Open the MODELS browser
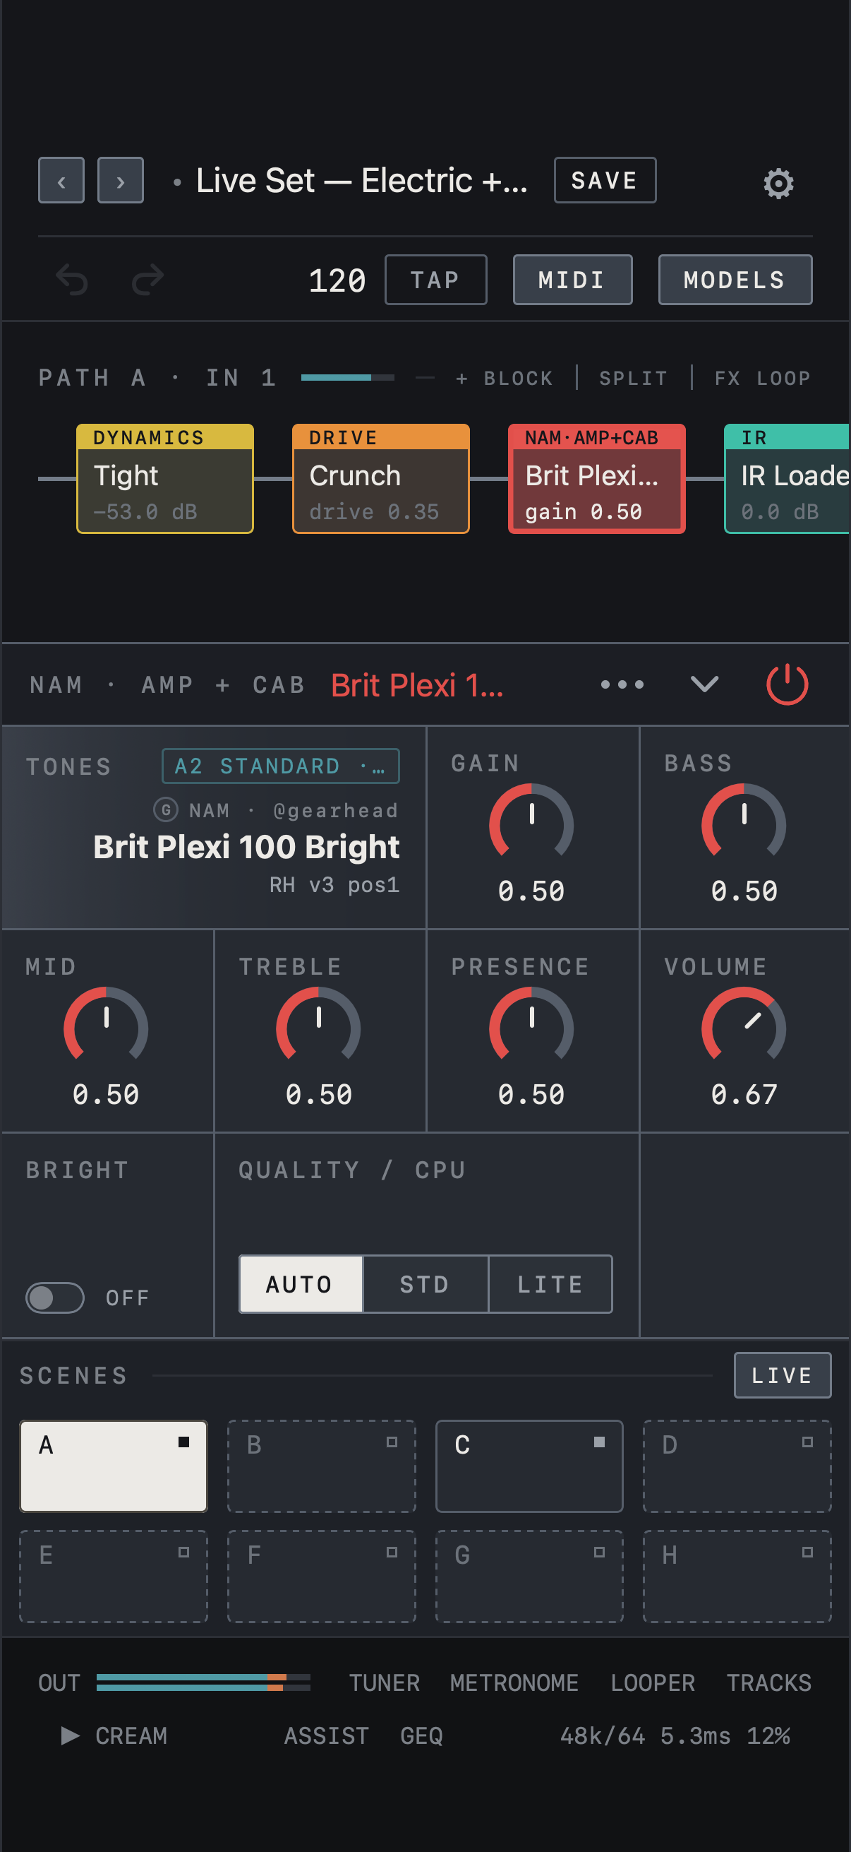The height and width of the screenshot is (1852, 851). coord(735,280)
